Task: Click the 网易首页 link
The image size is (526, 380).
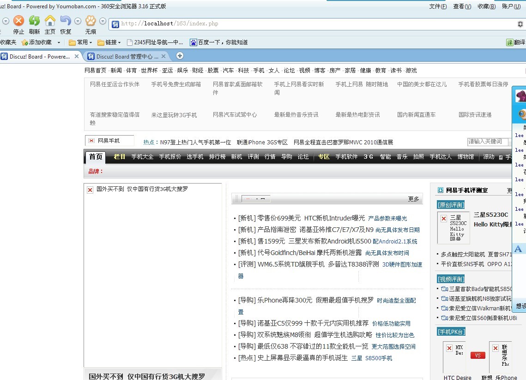Action: 95,71
